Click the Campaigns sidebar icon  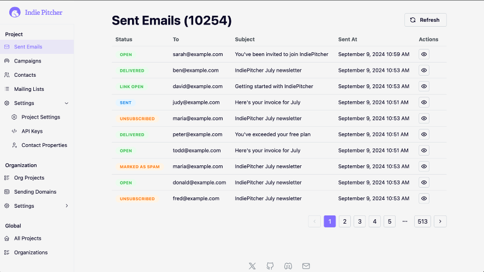coord(7,61)
